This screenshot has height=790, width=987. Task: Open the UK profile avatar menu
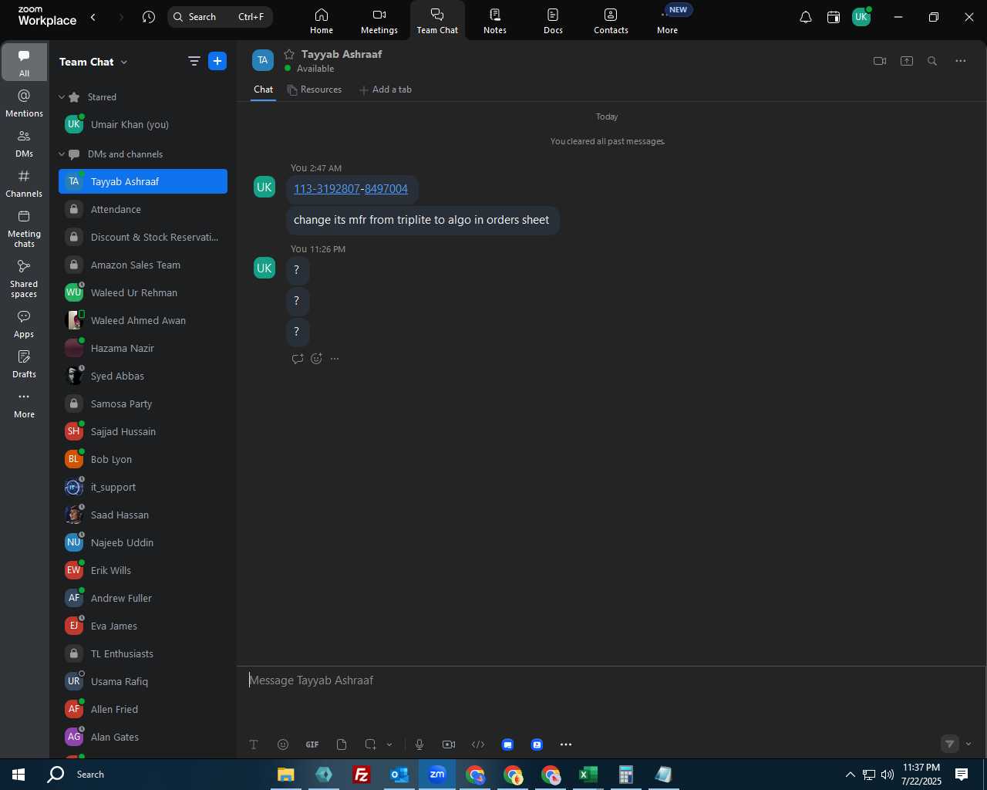pos(861,17)
